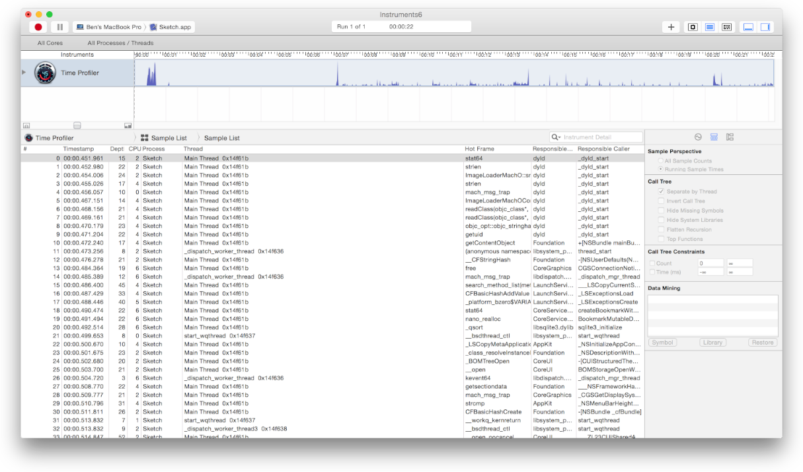Click the Library button under Data Mining

(x=712, y=343)
